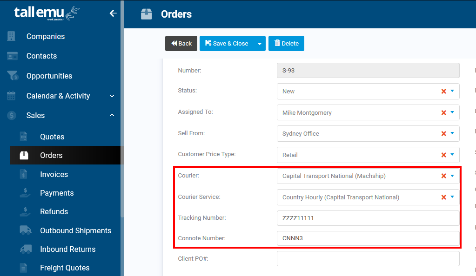The image size is (476, 276).
Task: Click the Client PO# field
Action: pos(368,259)
